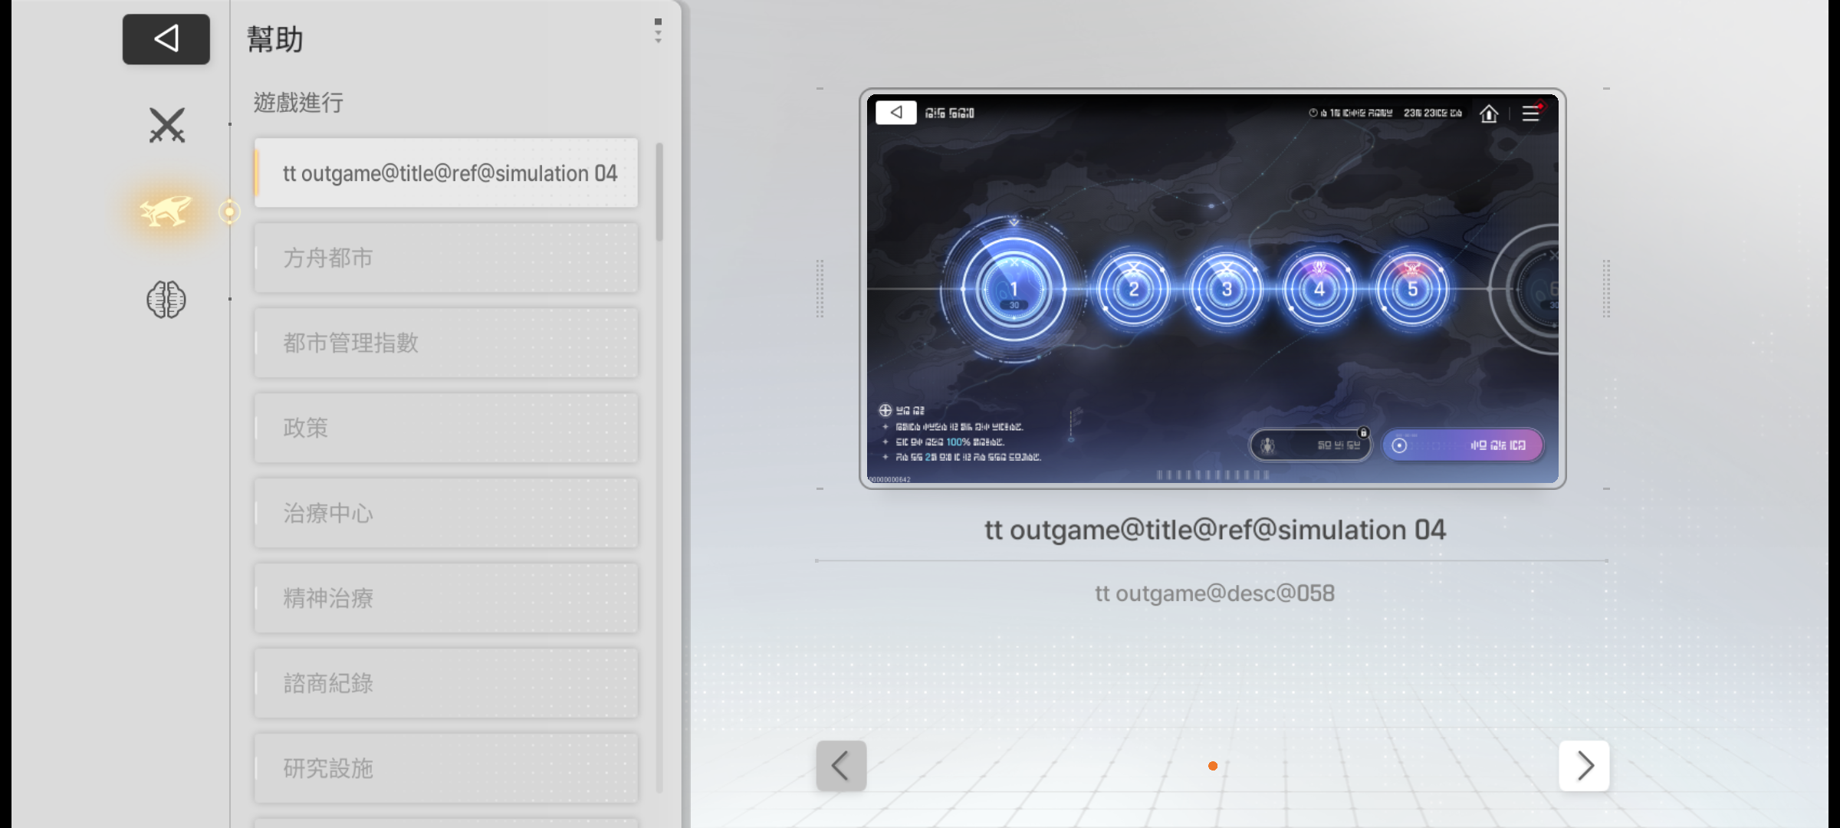Open the brain category icon
1840x828 pixels.
click(166, 299)
